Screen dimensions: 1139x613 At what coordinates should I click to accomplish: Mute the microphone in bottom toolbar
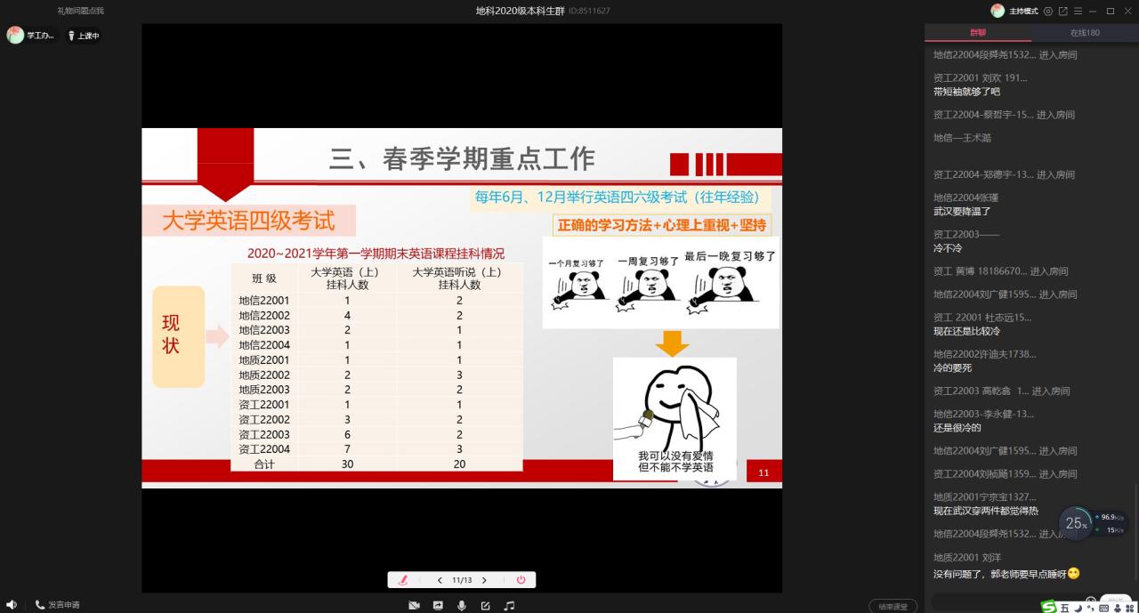pos(461,606)
